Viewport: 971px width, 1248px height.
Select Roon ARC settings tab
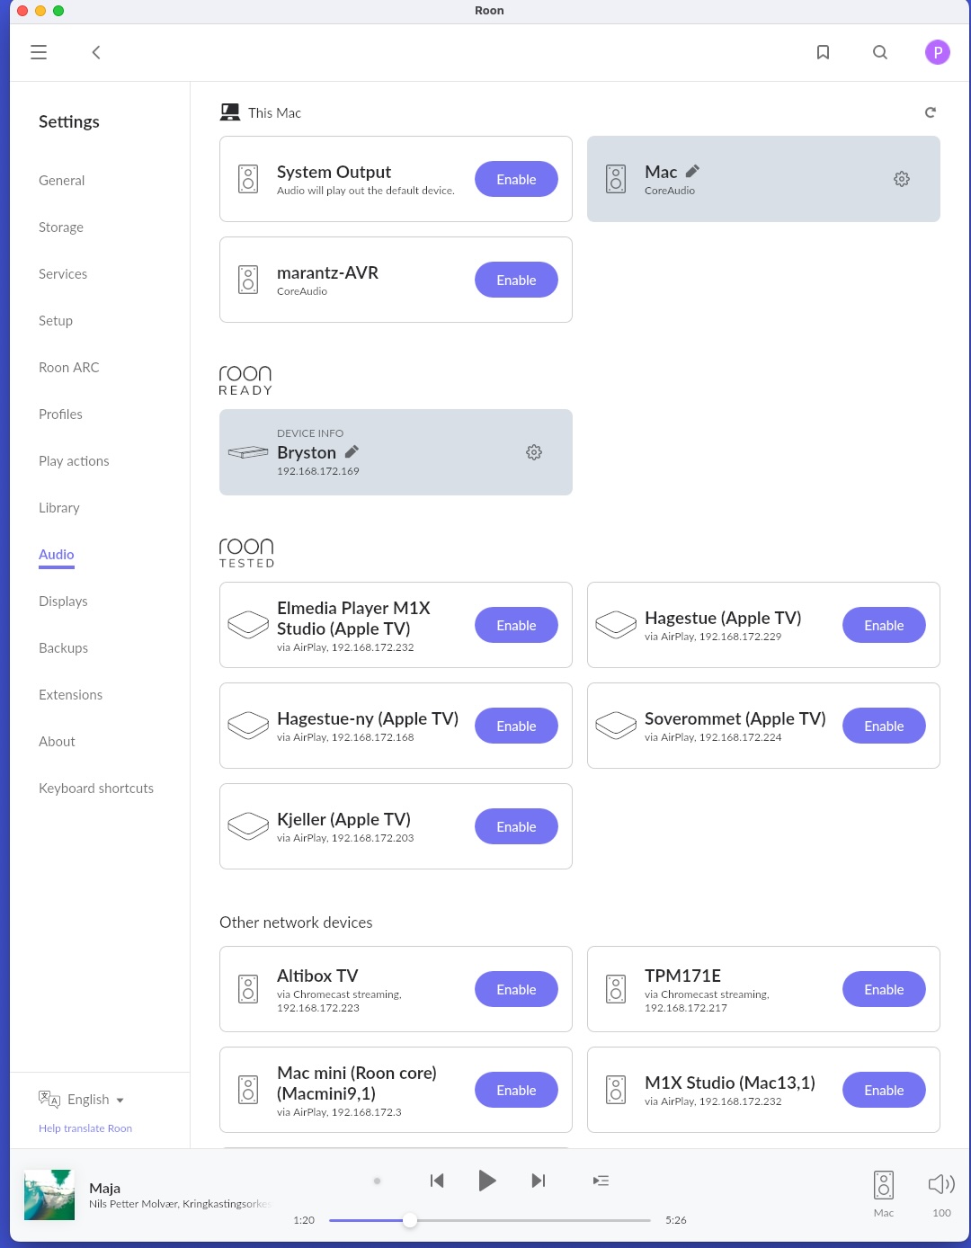pos(69,367)
